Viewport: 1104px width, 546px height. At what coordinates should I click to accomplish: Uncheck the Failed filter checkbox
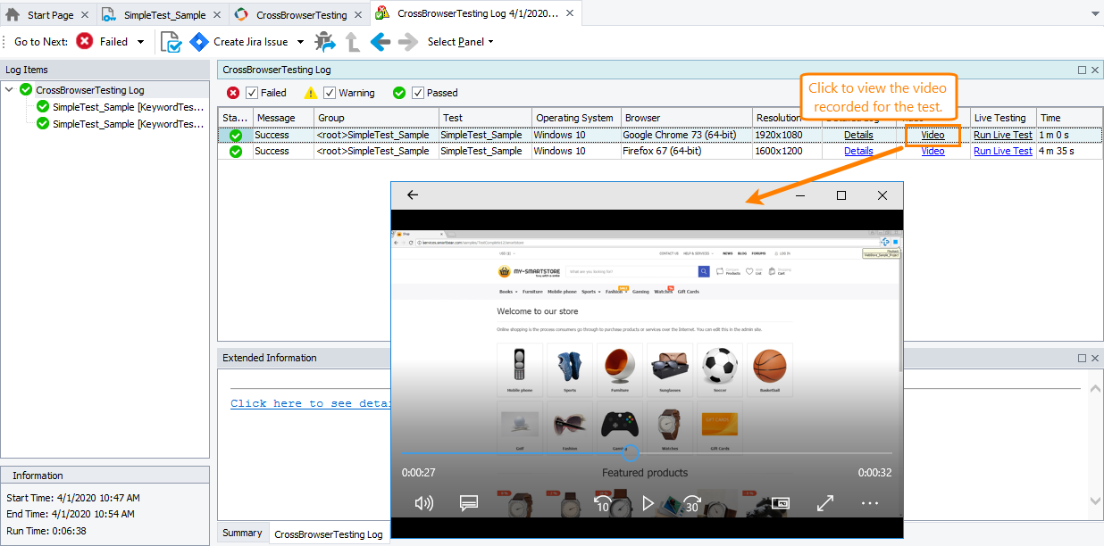coord(252,93)
